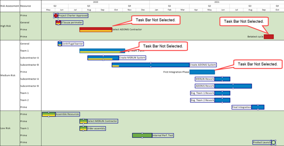Click the 'Nov' month header
The width and height of the screenshot is (284, 146).
[x=129, y=10]
